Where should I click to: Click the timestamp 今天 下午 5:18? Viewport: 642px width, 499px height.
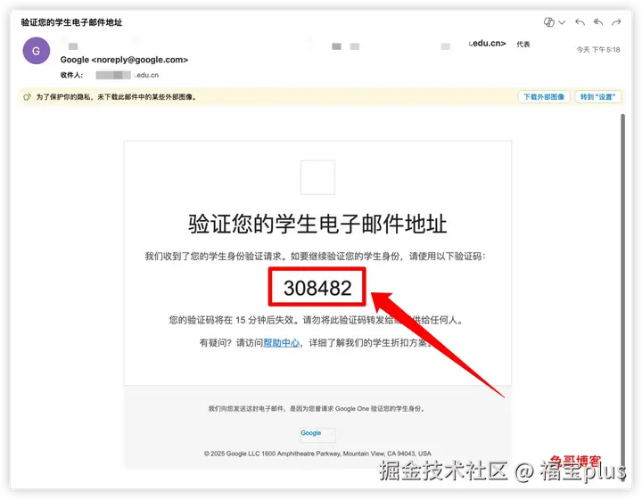(598, 50)
